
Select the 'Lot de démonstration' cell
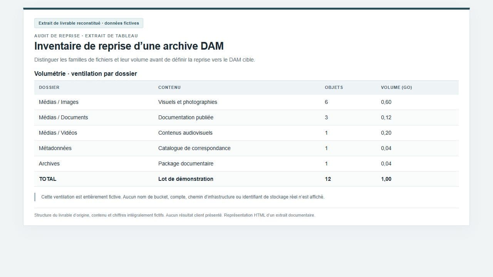point(186,179)
